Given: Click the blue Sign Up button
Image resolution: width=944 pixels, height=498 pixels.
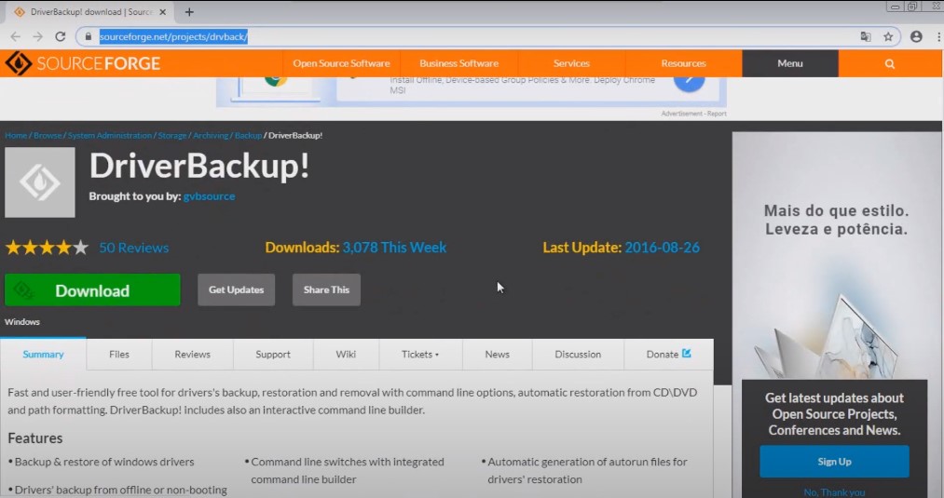Looking at the screenshot, I should (834, 462).
